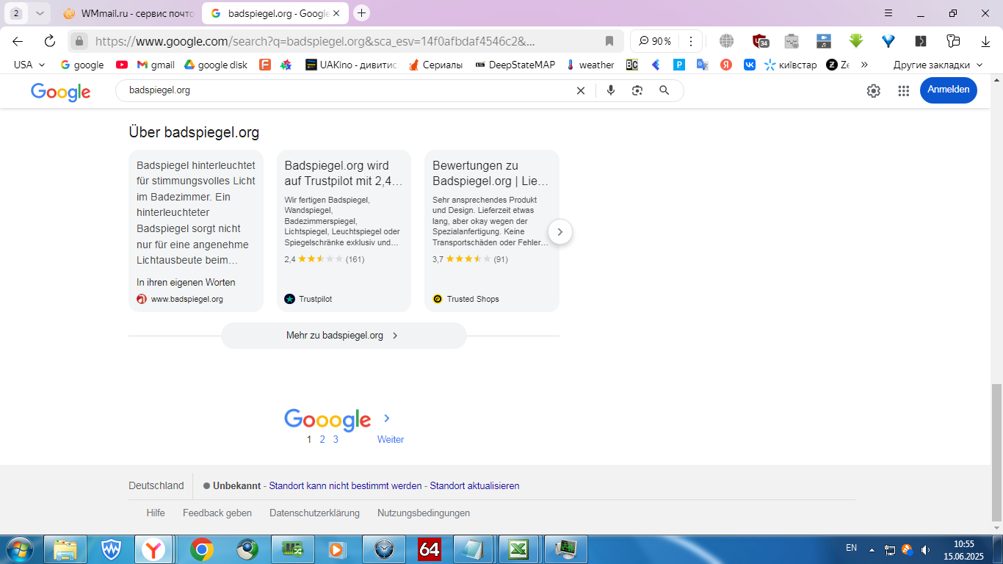
Task: Open the Nutzungsbedingungen footer link
Action: pyautogui.click(x=424, y=513)
